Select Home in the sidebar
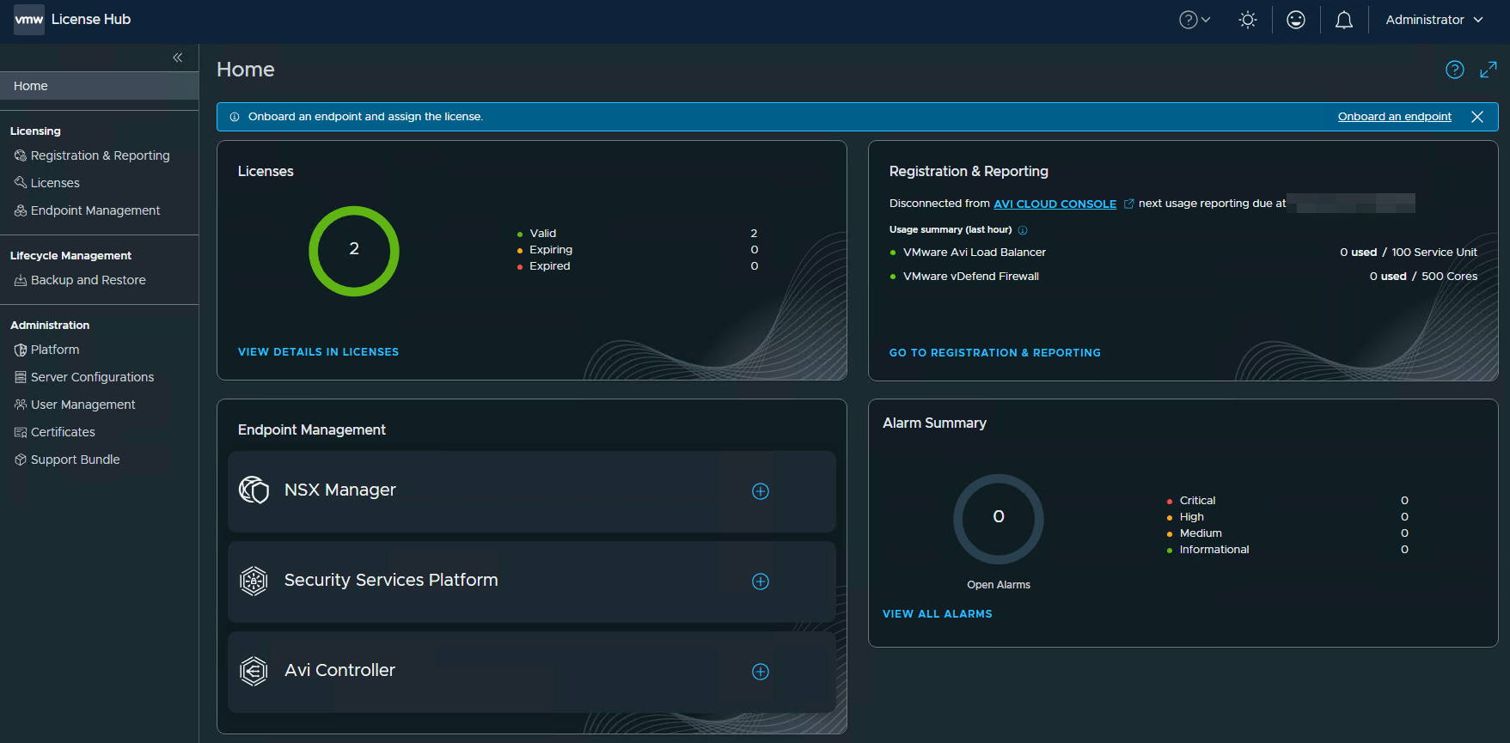The height and width of the screenshot is (743, 1510). pyautogui.click(x=100, y=86)
